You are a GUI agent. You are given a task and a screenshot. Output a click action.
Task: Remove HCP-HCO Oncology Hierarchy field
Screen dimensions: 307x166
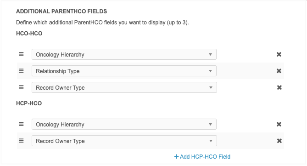279,124
